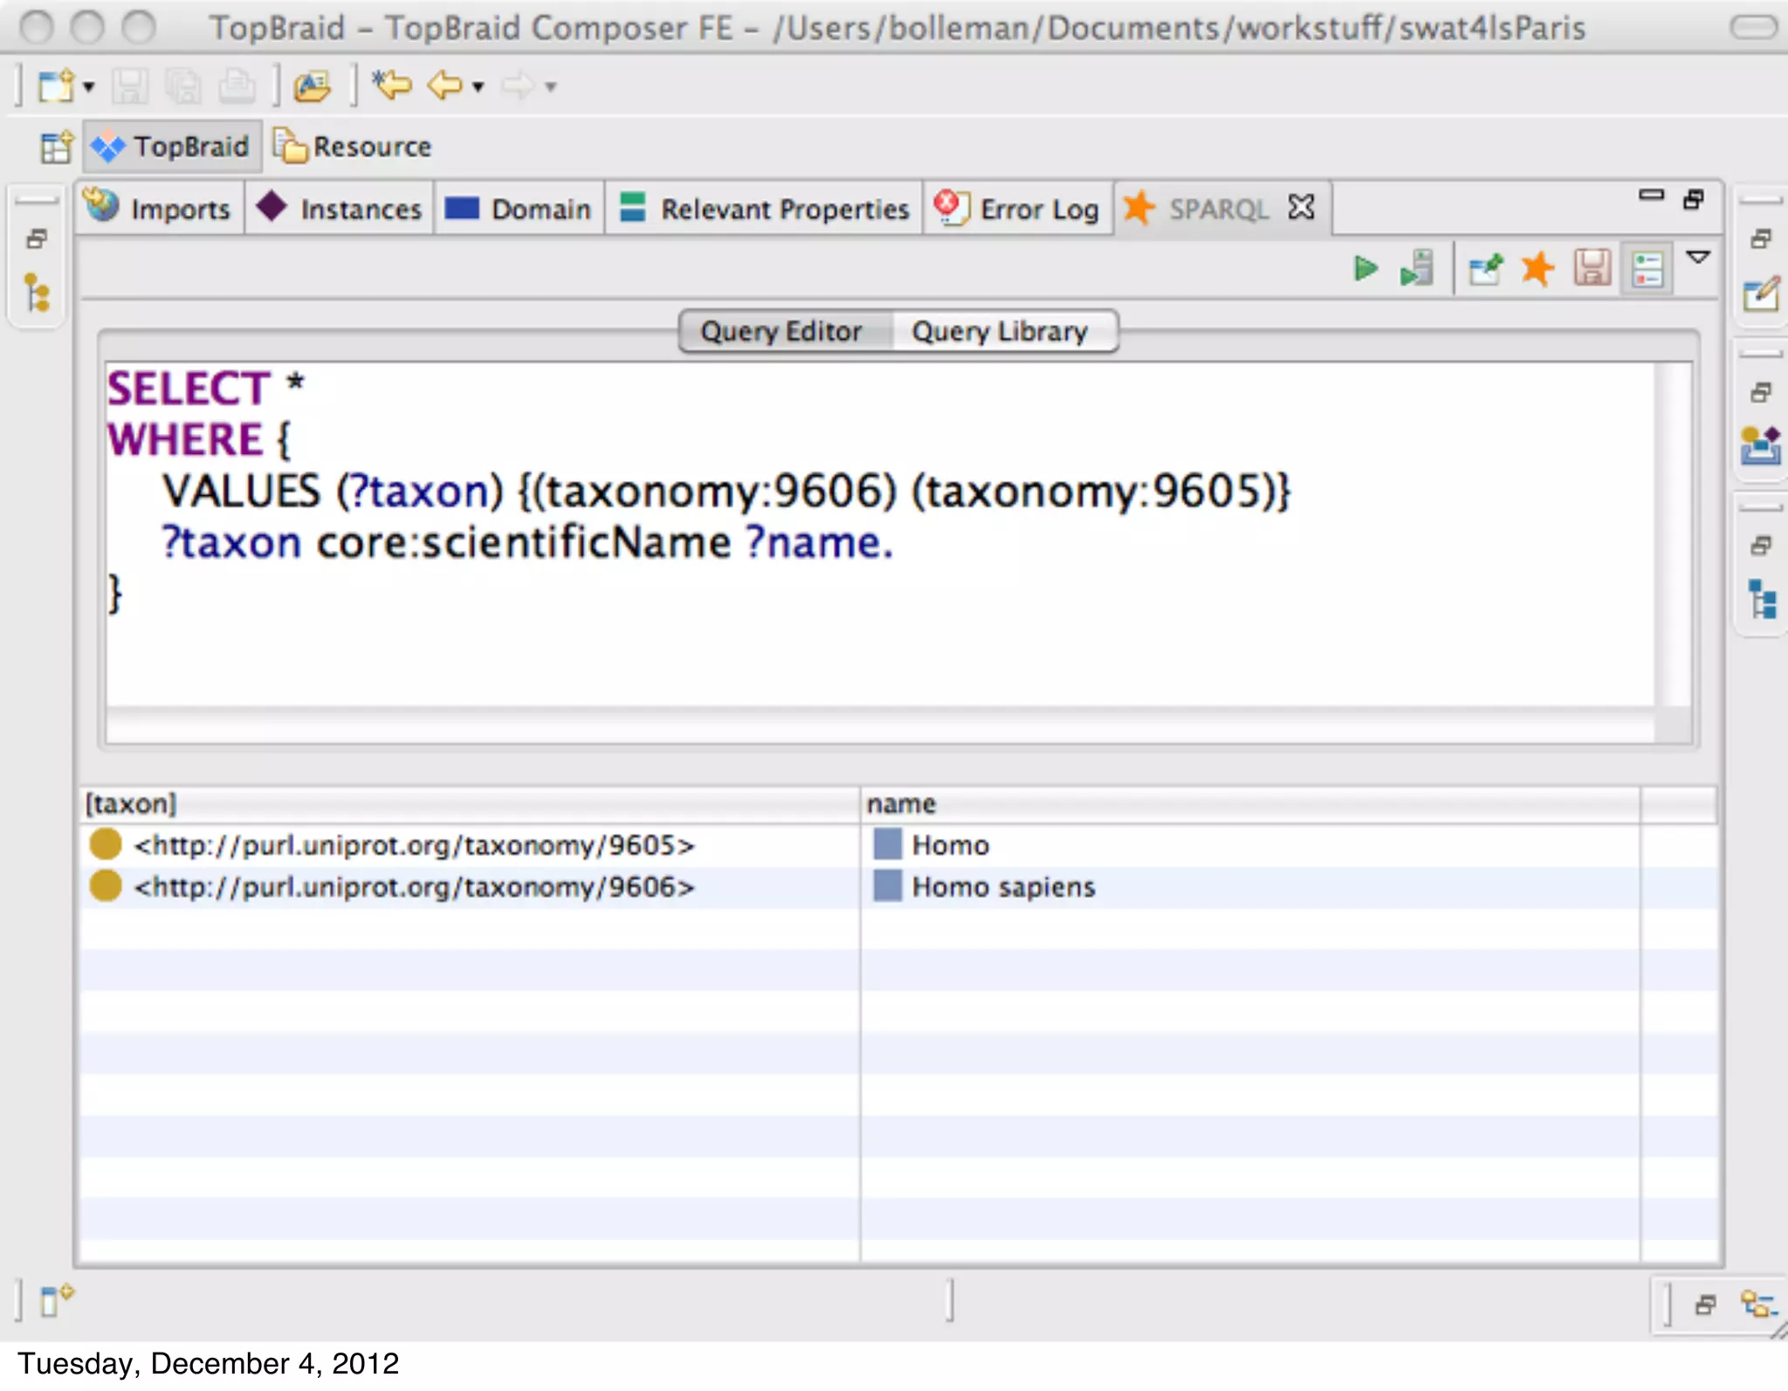1788x1391 pixels.
Task: Click inside the SPARQL query text editor
Action: (873, 629)
